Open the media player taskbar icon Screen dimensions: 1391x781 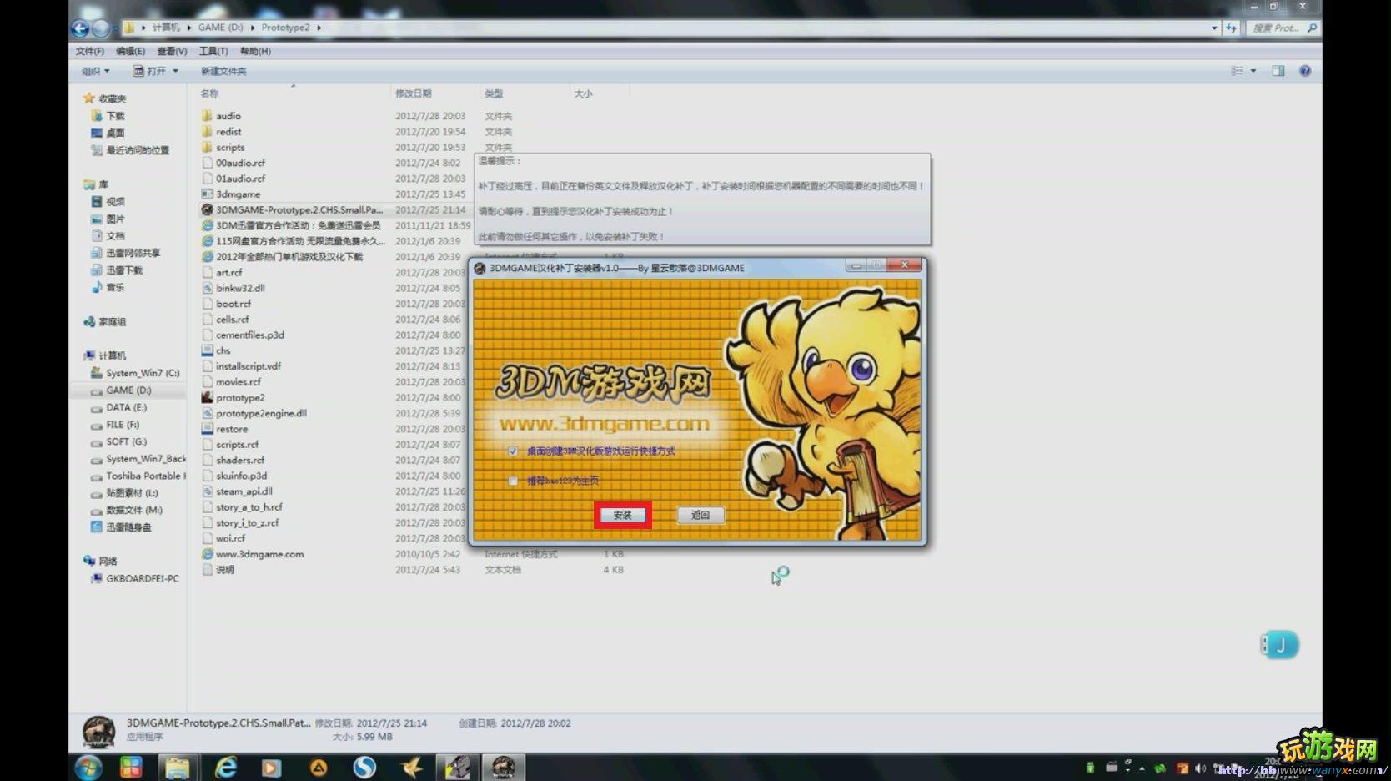(271, 767)
